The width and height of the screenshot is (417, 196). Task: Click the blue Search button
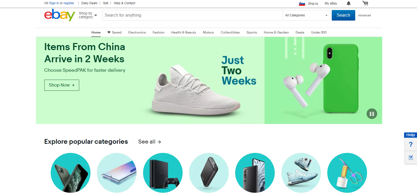343,15
